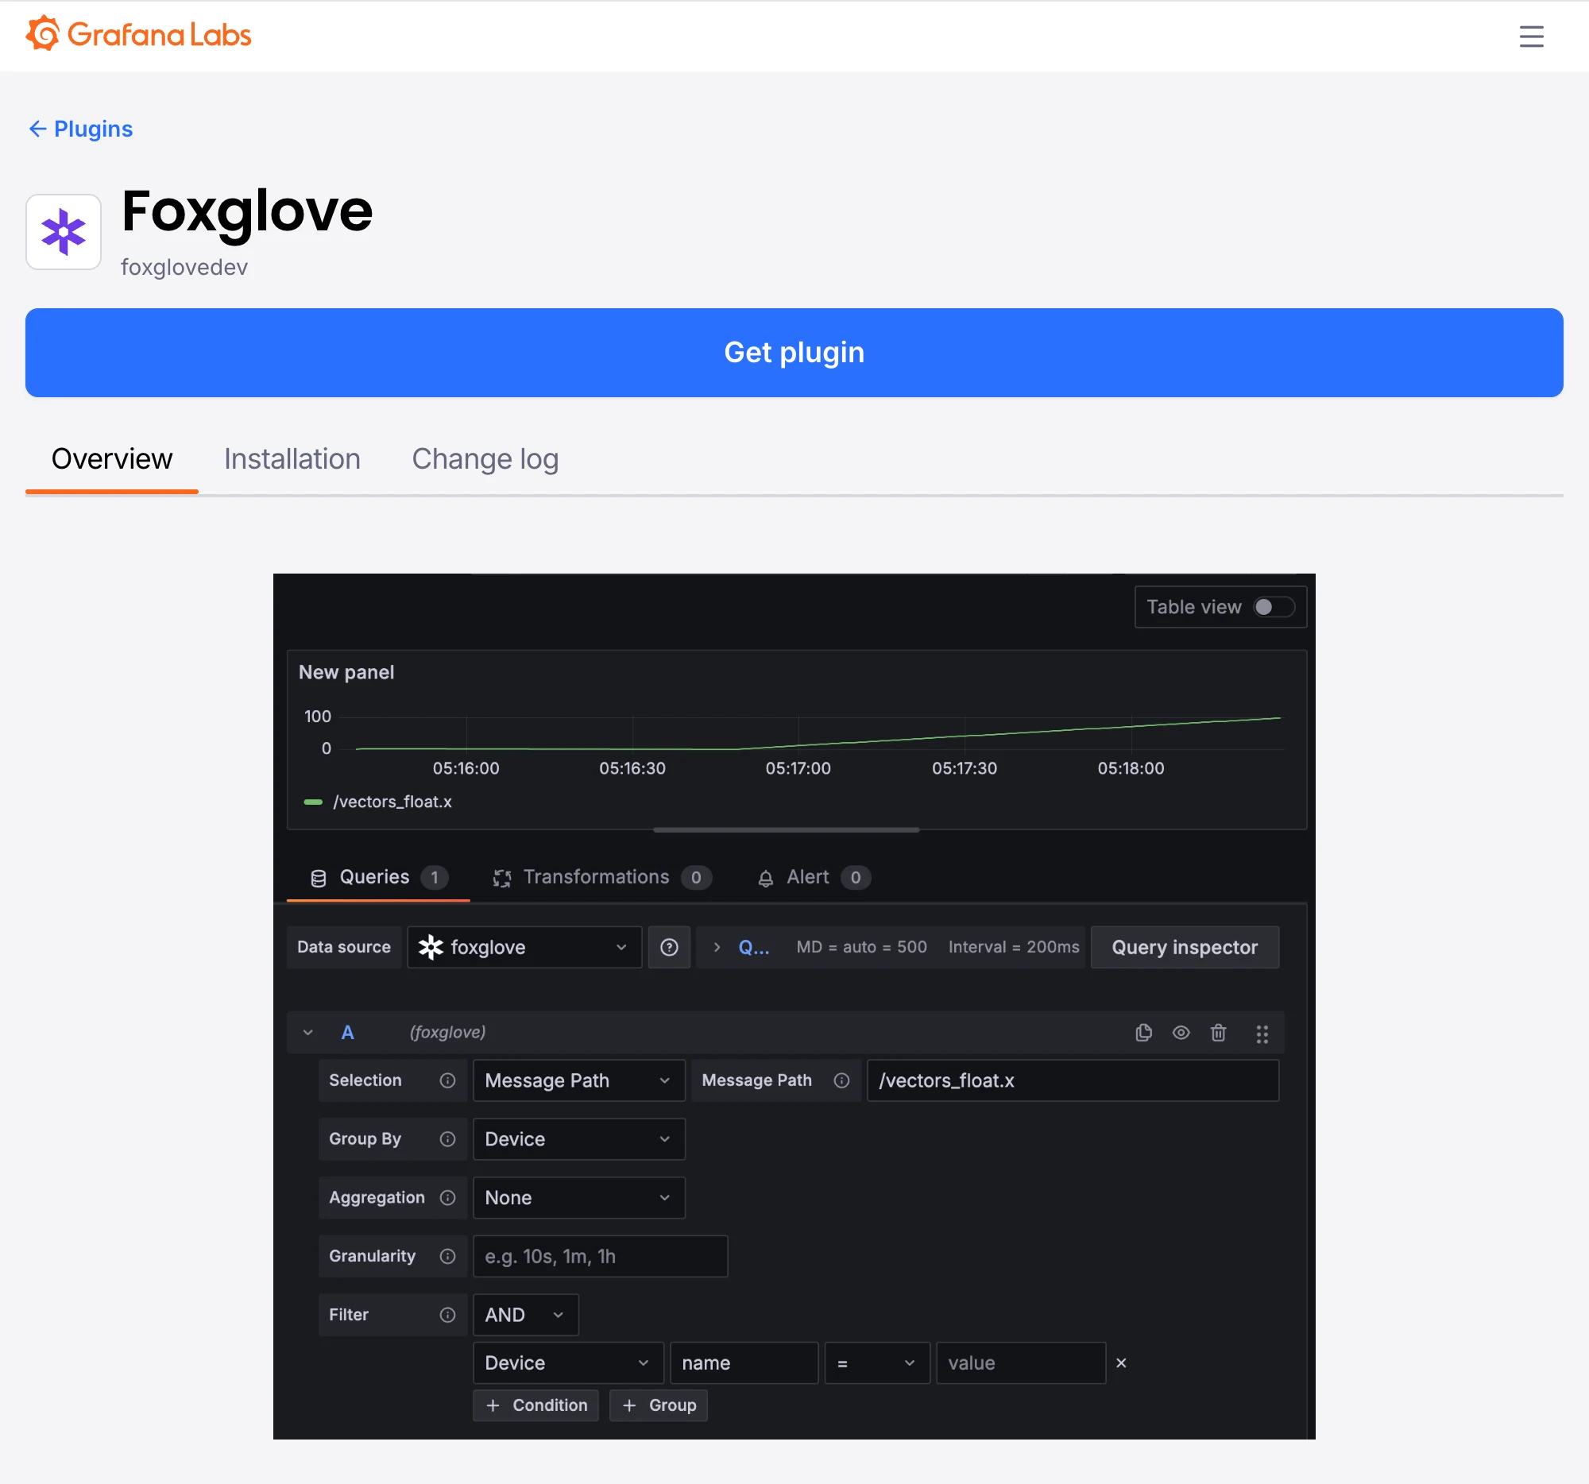Select the Alert tab
This screenshot has height=1484, width=1589.
pyautogui.click(x=813, y=878)
